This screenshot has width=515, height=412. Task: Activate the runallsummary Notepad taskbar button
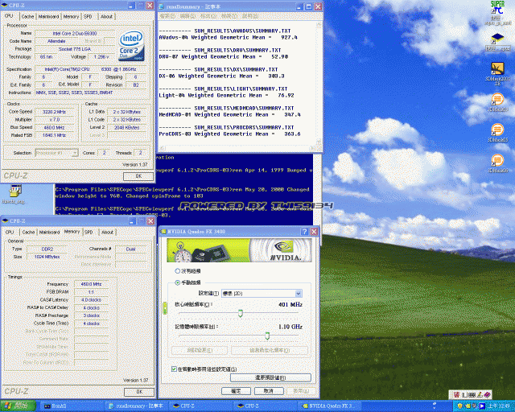[136, 406]
